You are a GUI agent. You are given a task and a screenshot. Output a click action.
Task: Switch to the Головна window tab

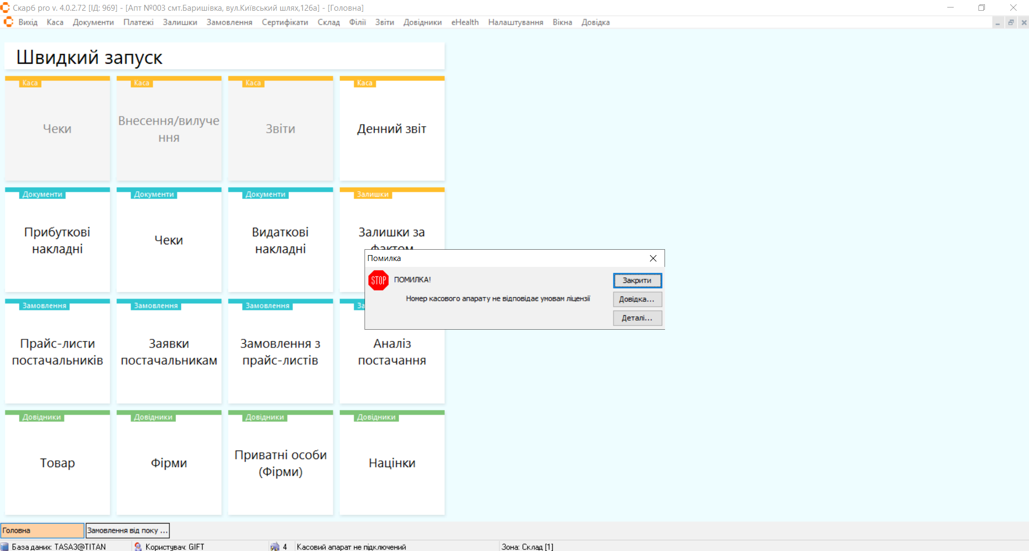point(42,531)
